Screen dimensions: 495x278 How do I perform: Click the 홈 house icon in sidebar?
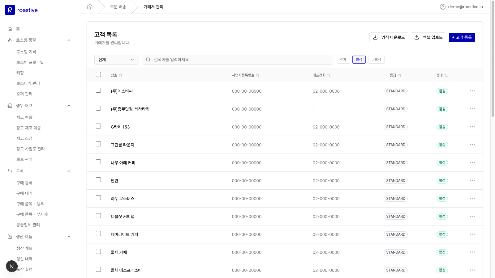[x=10, y=29]
